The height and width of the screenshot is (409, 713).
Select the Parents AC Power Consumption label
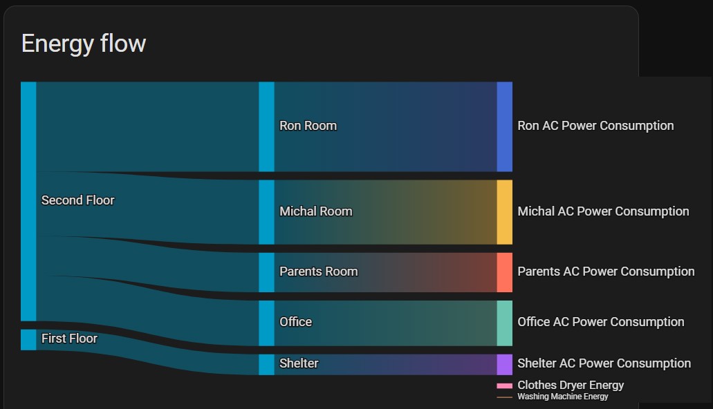[606, 272]
